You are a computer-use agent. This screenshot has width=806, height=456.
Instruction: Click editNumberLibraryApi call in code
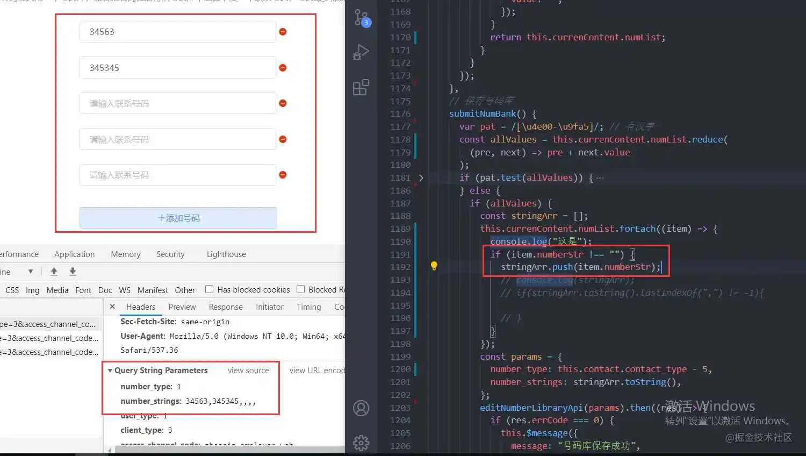pos(530,408)
